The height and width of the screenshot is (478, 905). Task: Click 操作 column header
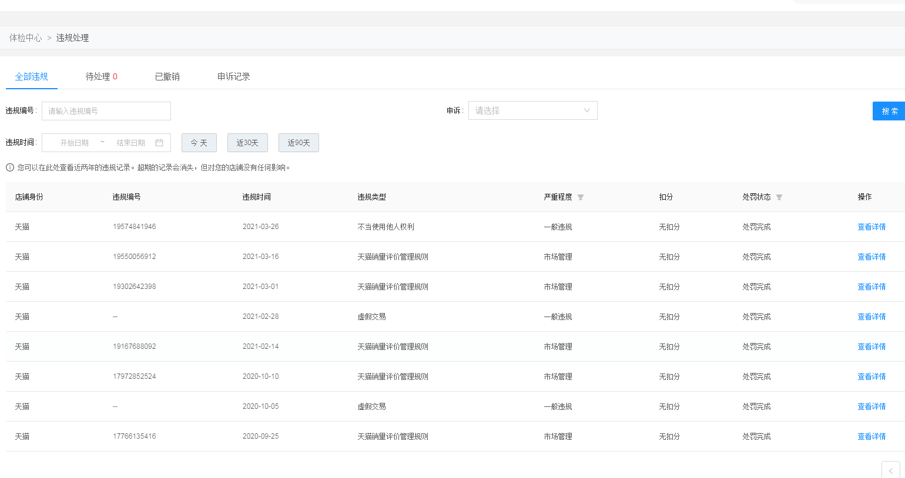(864, 197)
